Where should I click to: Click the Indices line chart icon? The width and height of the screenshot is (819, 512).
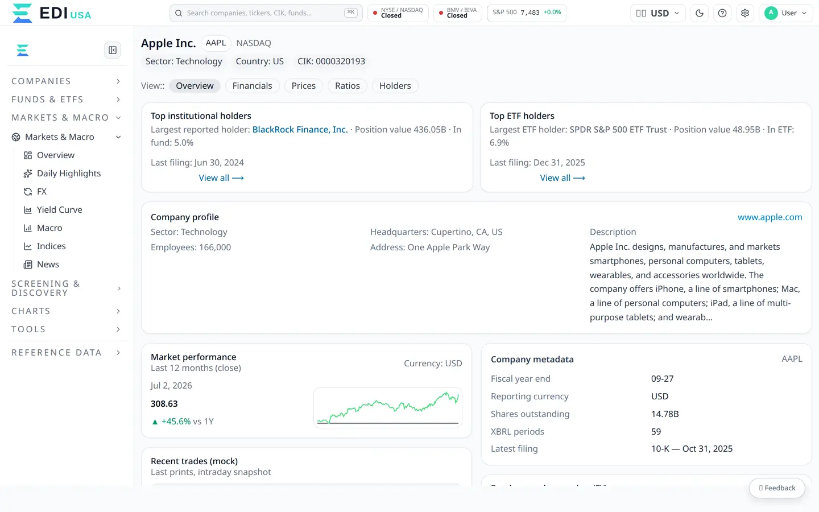28,246
